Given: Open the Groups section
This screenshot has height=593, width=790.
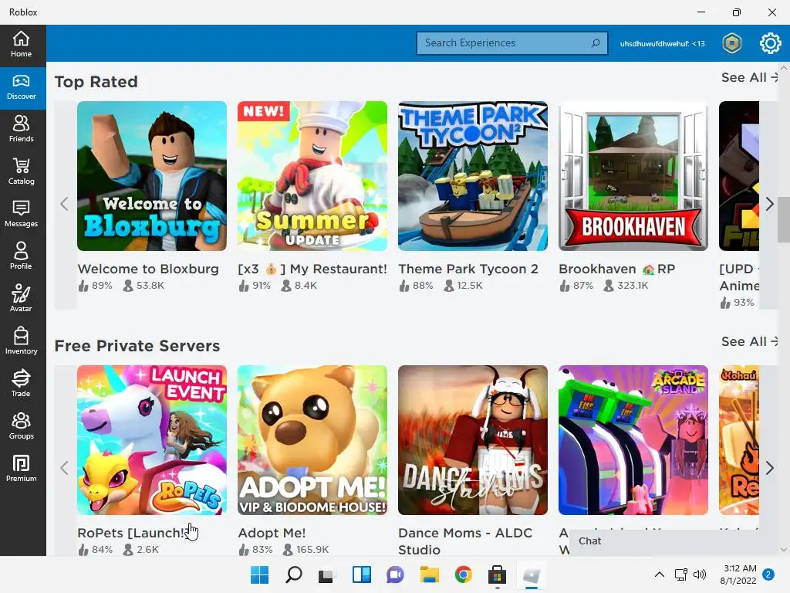Looking at the screenshot, I should coord(21,426).
